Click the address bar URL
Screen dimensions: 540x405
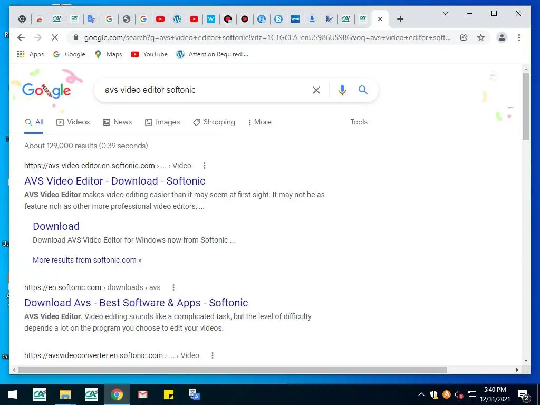click(267, 37)
